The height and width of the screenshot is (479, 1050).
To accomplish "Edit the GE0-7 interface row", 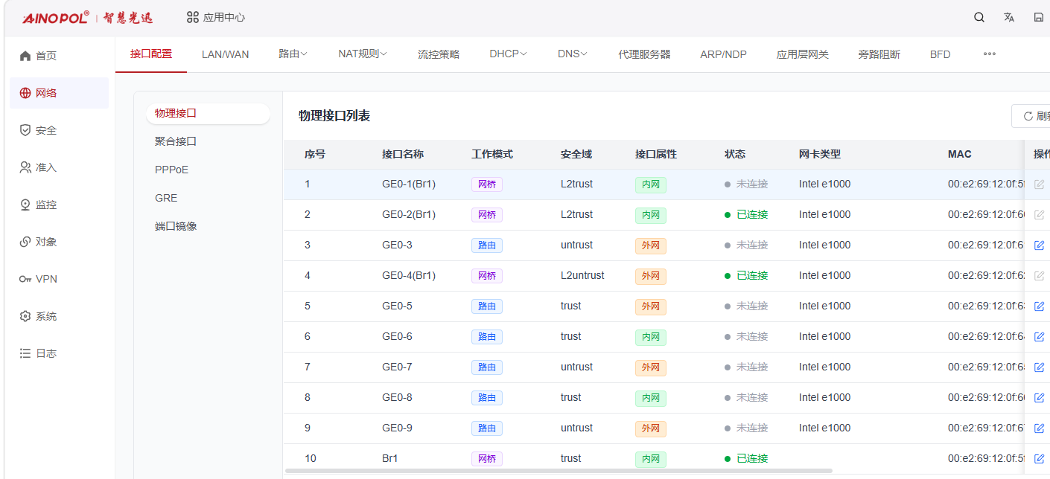I will tap(1040, 367).
